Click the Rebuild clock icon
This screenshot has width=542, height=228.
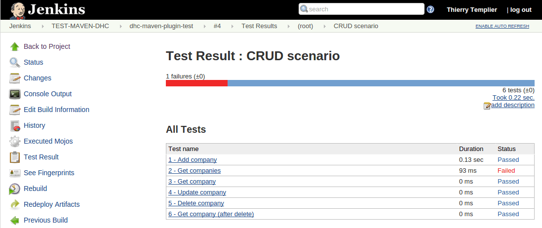click(15, 189)
